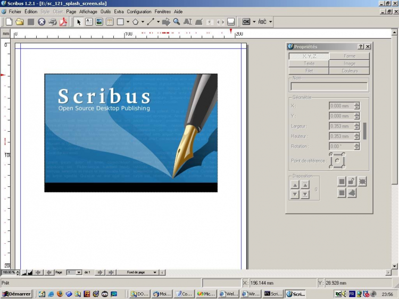Open the OK PDF tools dropdown arrow
This screenshot has height=299, width=399.
pyautogui.click(x=254, y=22)
